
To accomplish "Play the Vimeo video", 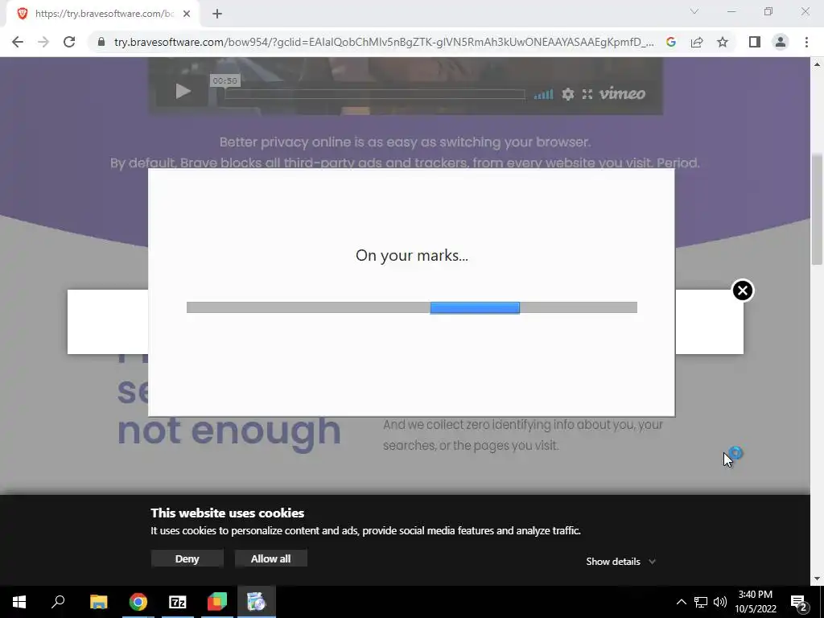I will coord(183,91).
